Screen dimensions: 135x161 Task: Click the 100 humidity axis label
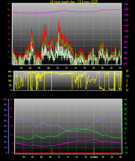(5, 100)
